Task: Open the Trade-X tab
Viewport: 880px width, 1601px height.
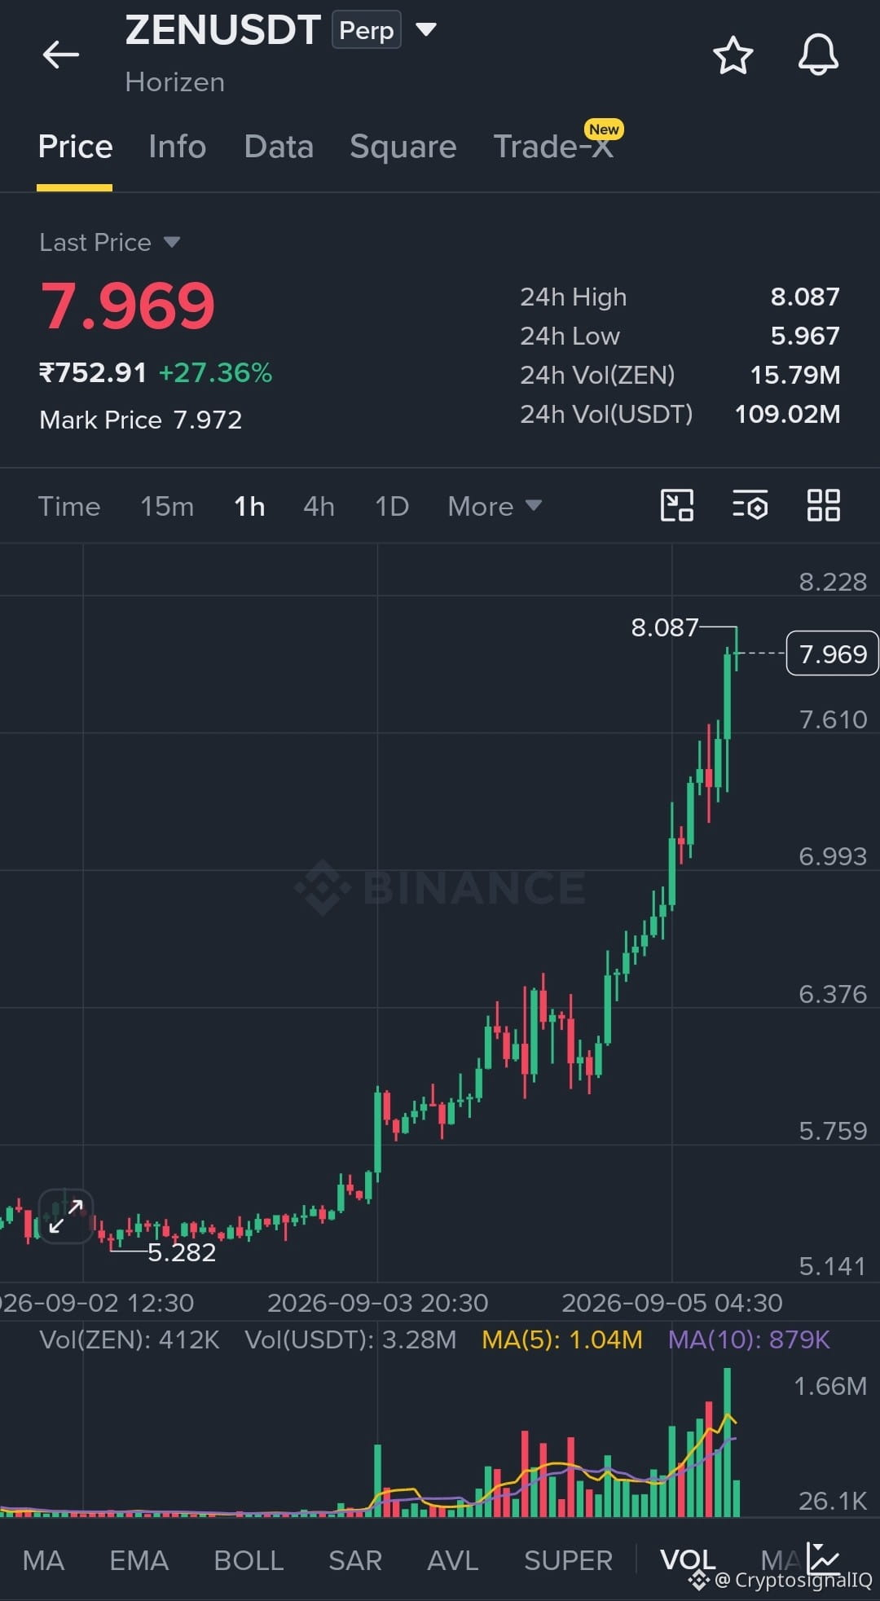Action: [554, 147]
